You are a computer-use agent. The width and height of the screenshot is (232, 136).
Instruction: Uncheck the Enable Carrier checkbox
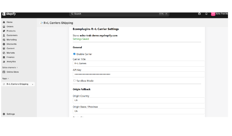pyautogui.click(x=74, y=54)
